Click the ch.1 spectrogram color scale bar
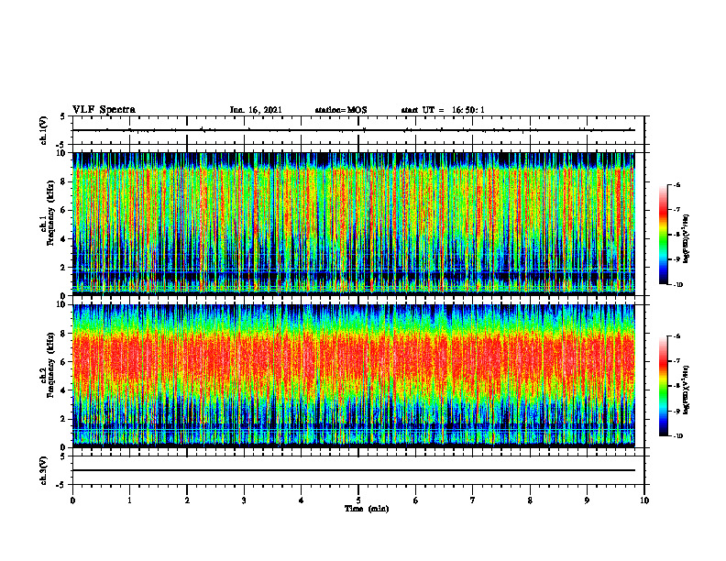 pyautogui.click(x=663, y=235)
